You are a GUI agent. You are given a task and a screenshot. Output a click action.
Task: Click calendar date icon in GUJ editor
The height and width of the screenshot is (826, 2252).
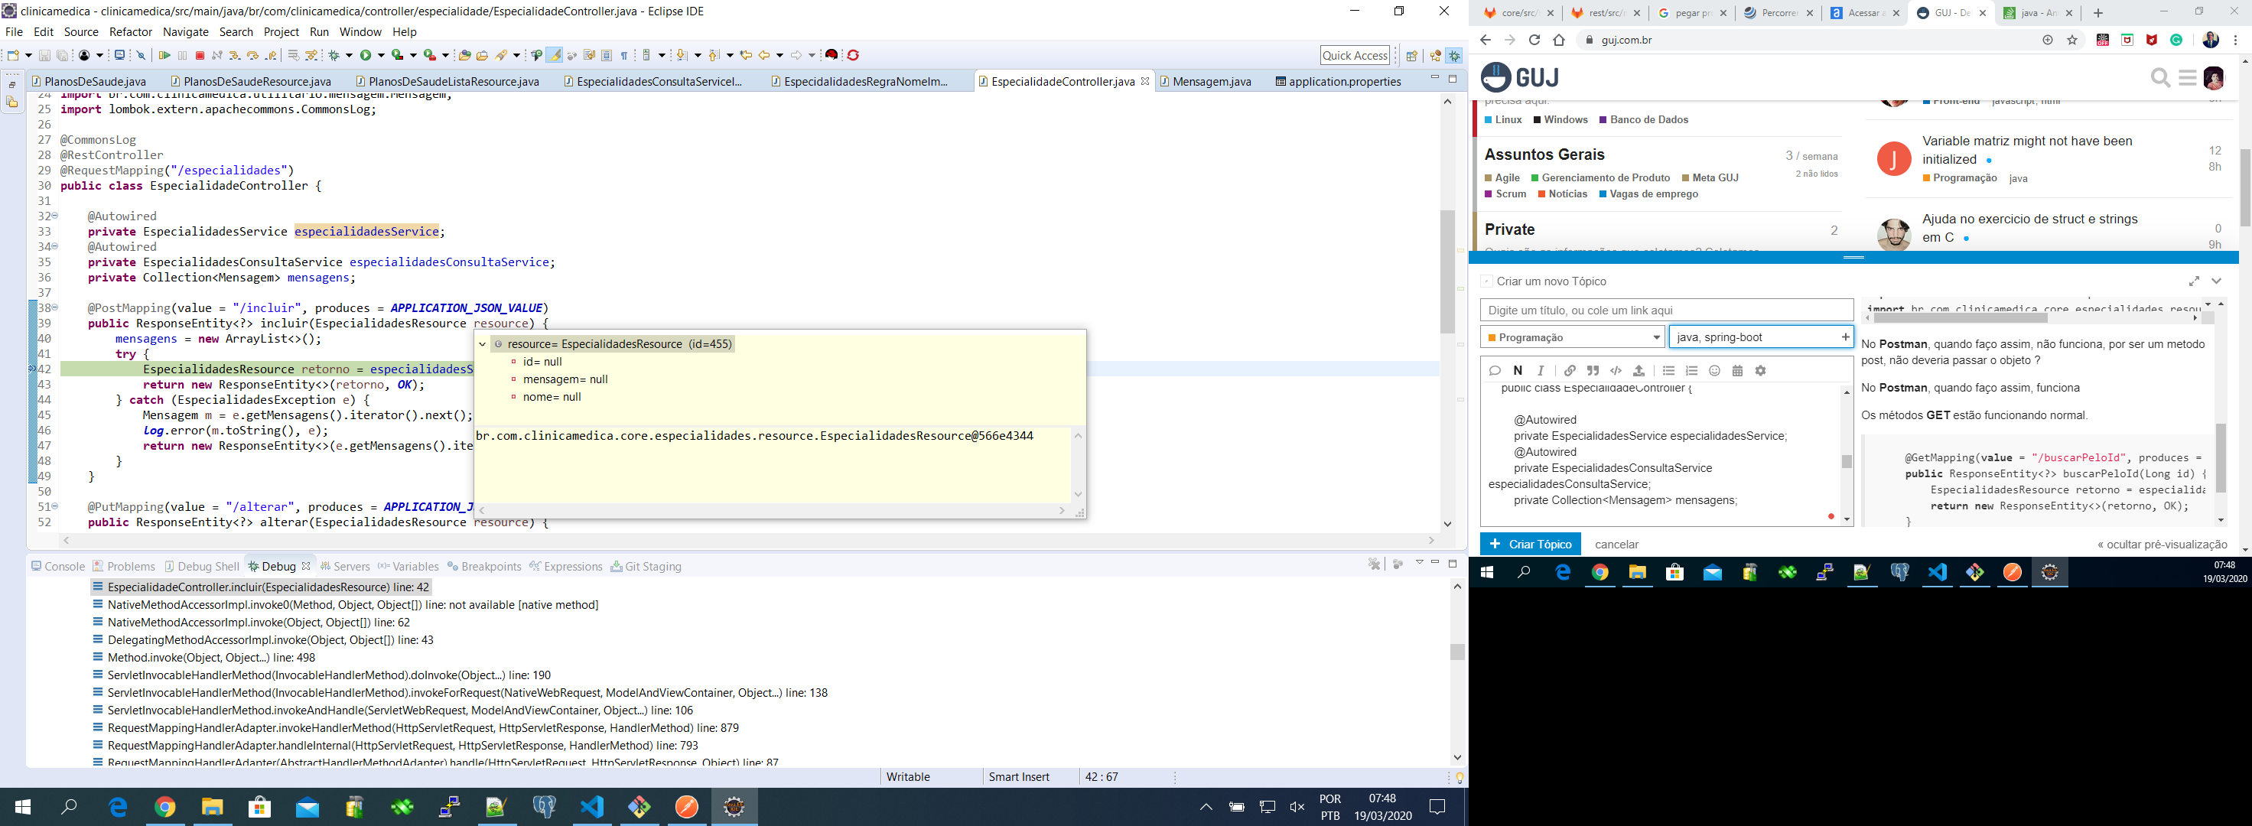pos(1737,371)
